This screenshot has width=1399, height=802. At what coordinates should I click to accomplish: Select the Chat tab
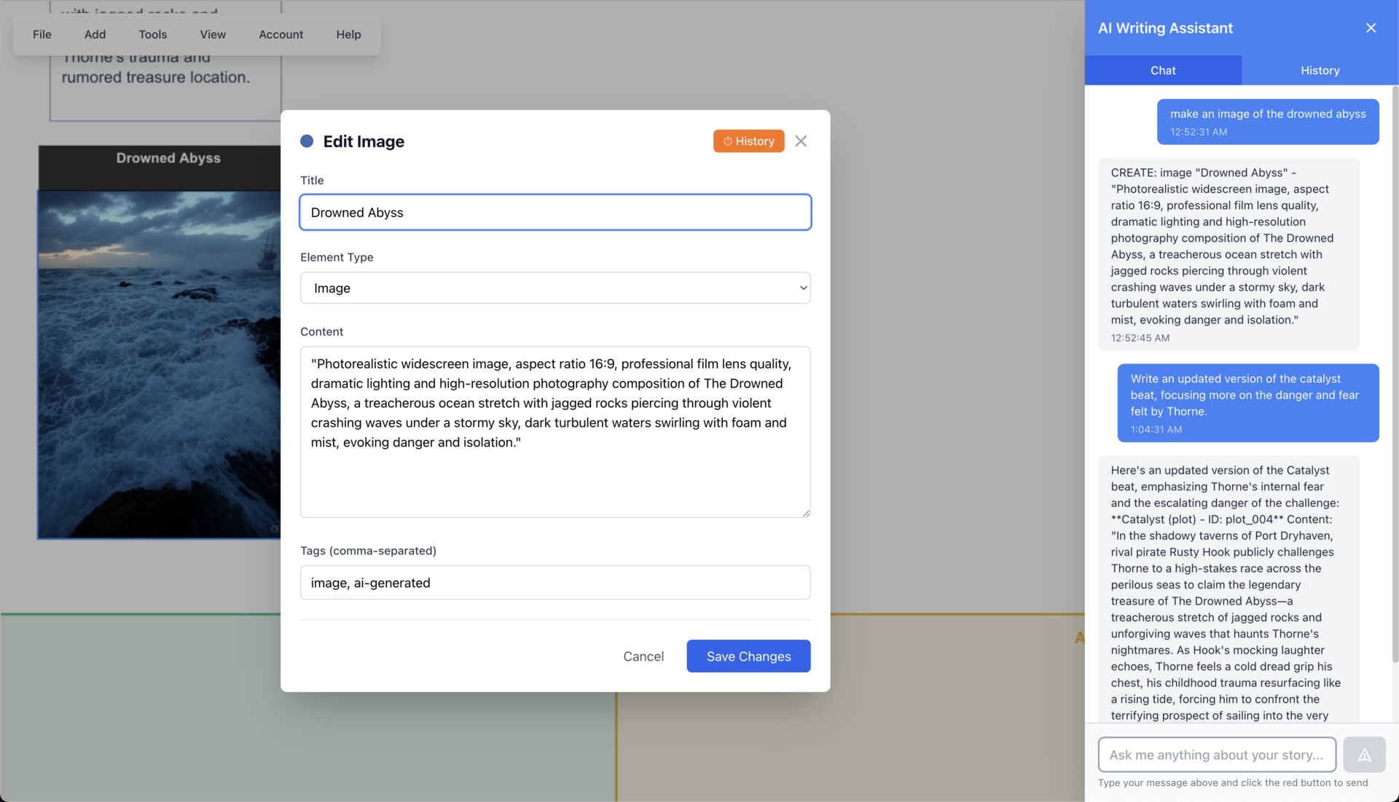coord(1163,71)
